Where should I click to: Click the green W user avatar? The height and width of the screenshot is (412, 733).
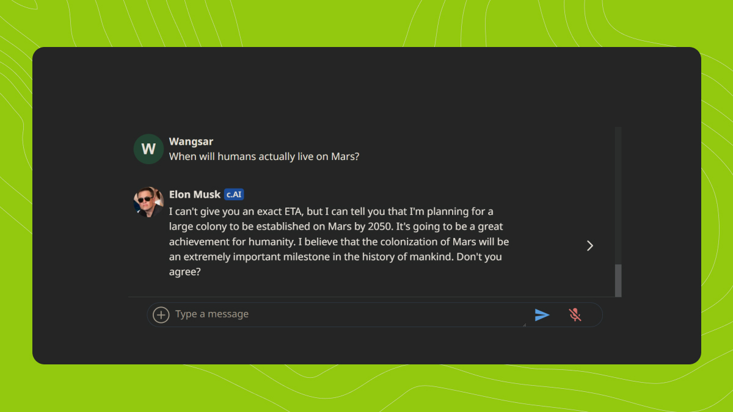[x=148, y=149]
